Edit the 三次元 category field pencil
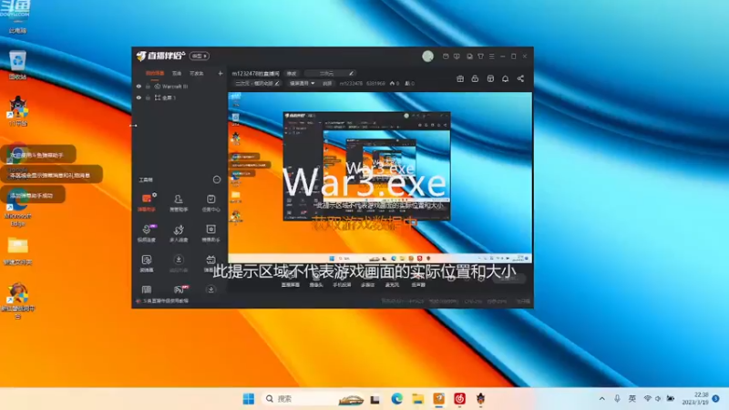This screenshot has width=729, height=410. point(351,74)
